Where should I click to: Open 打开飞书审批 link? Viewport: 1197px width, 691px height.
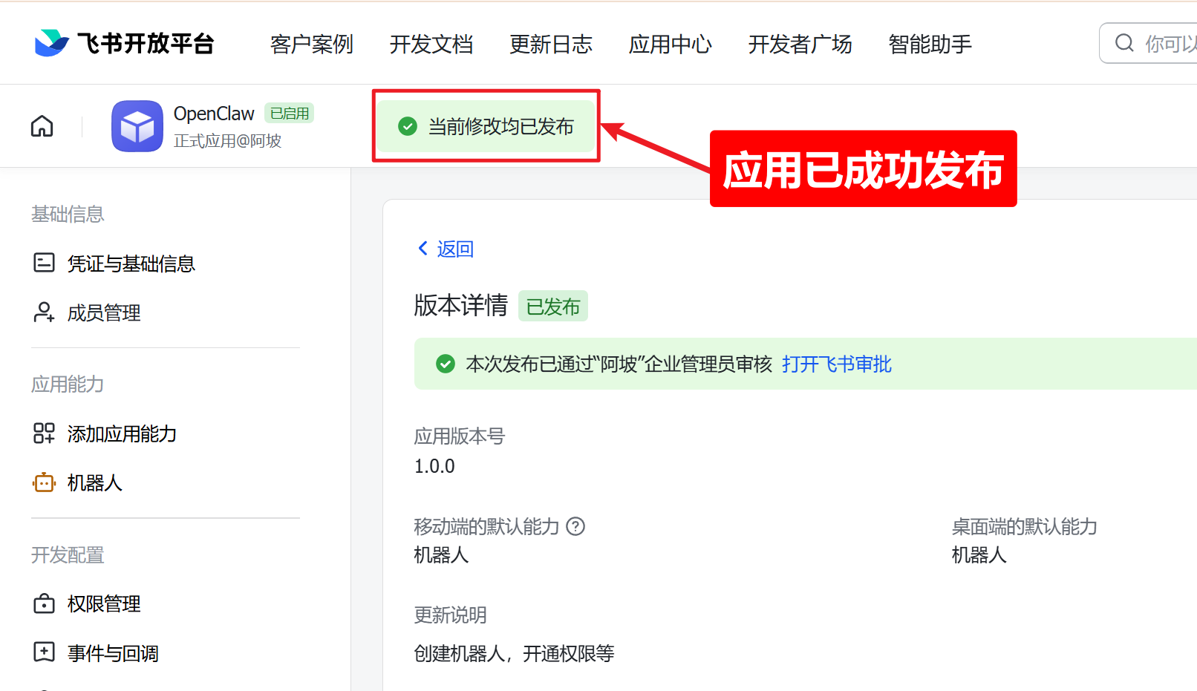[x=836, y=364]
